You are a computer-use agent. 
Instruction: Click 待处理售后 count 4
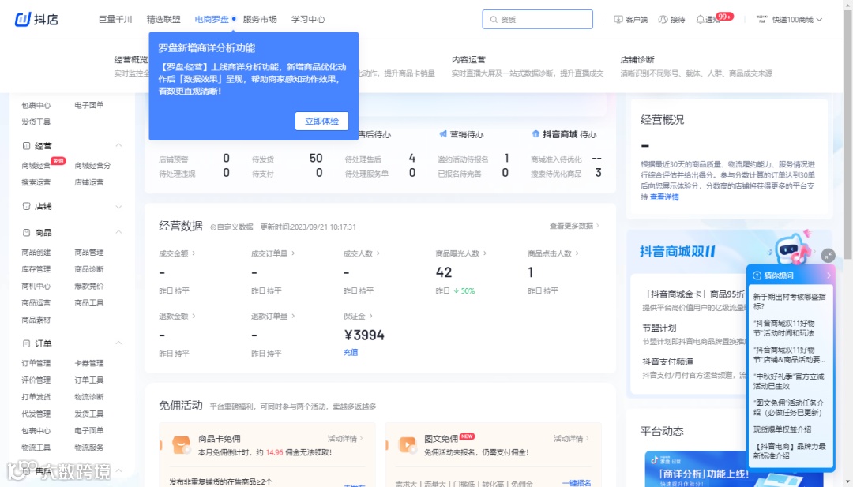pos(411,158)
